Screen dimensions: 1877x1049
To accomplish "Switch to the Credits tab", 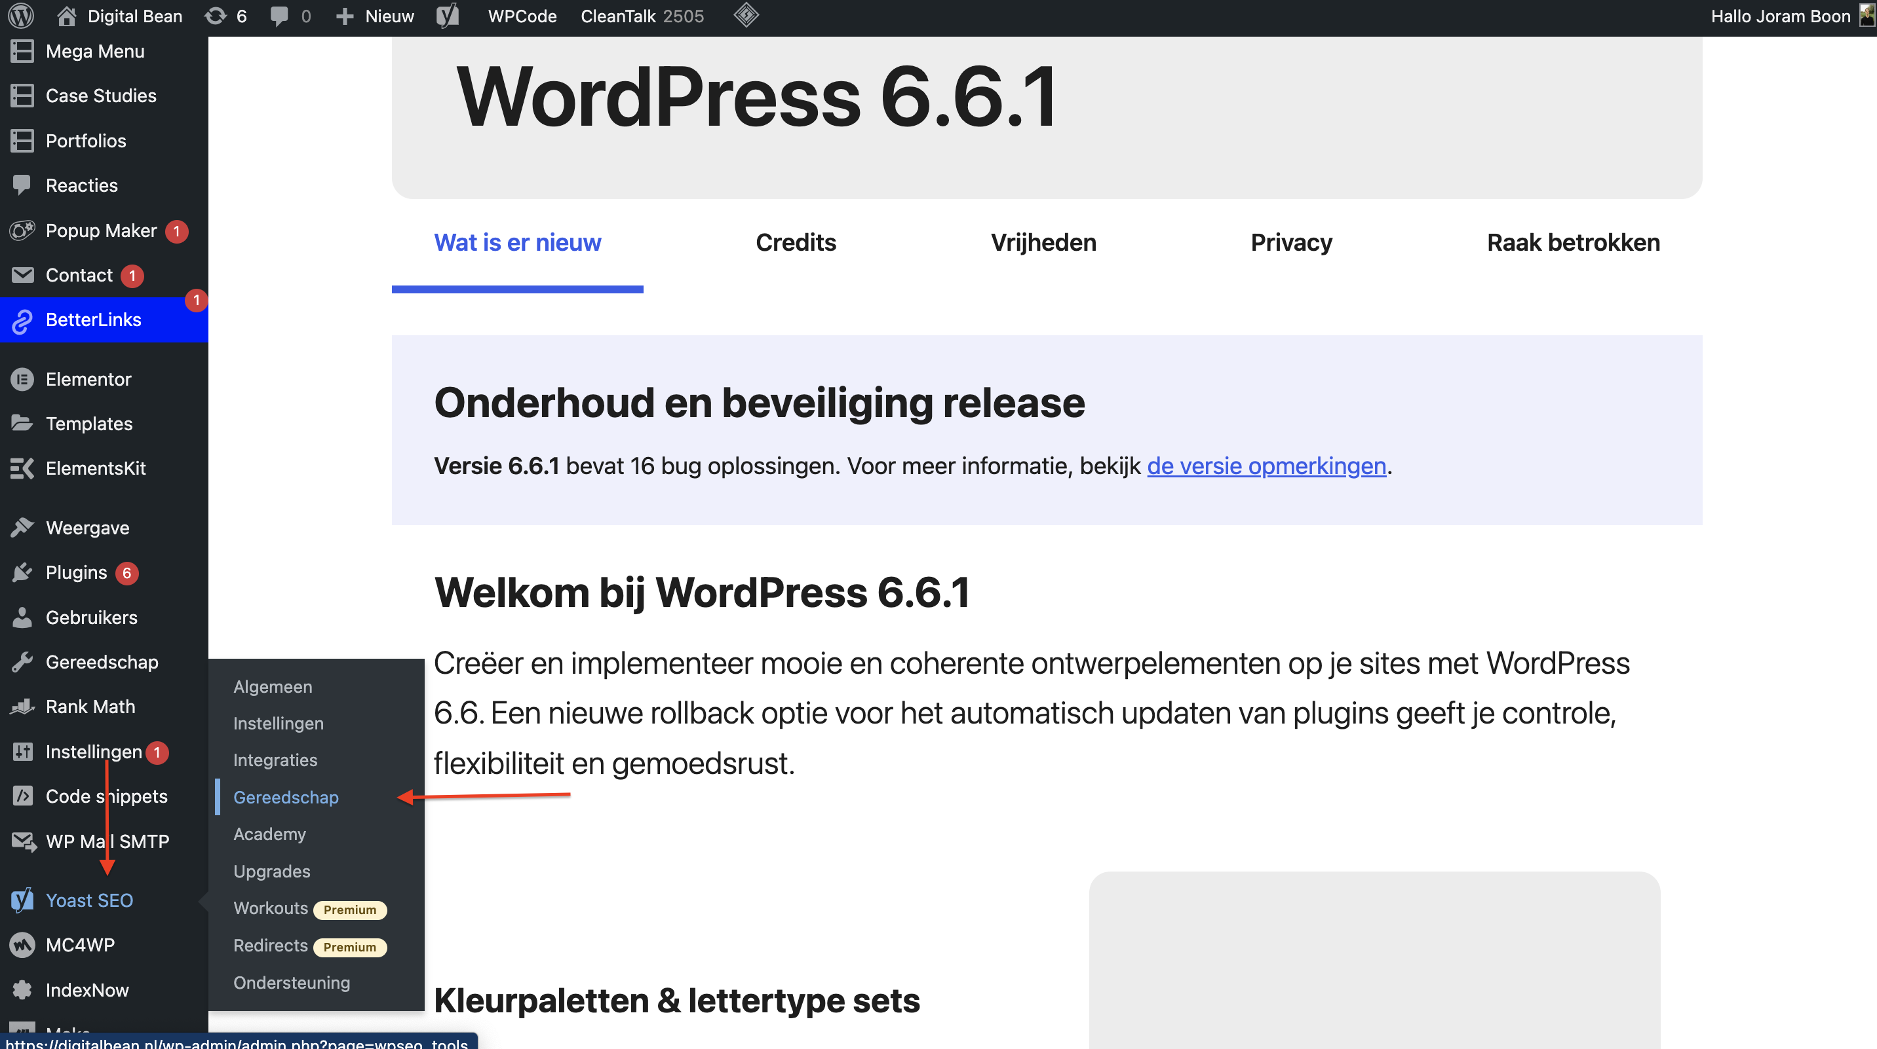I will pos(796,242).
